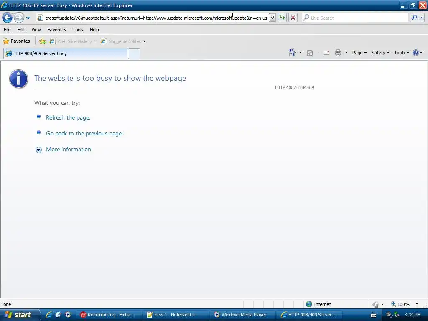The height and width of the screenshot is (321, 428).
Task: Switch to Romanian.lng taskbar window
Action: (x=109, y=315)
